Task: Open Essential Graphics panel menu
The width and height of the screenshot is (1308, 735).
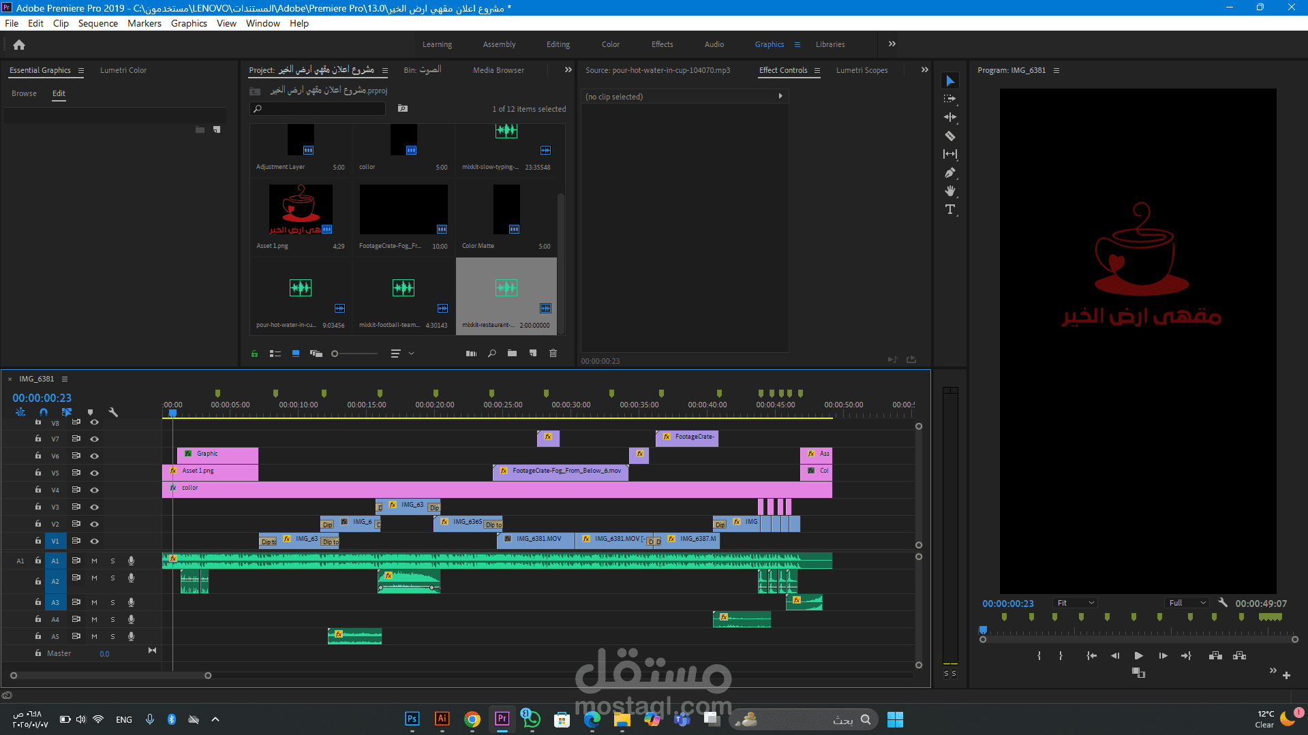Action: [81, 70]
